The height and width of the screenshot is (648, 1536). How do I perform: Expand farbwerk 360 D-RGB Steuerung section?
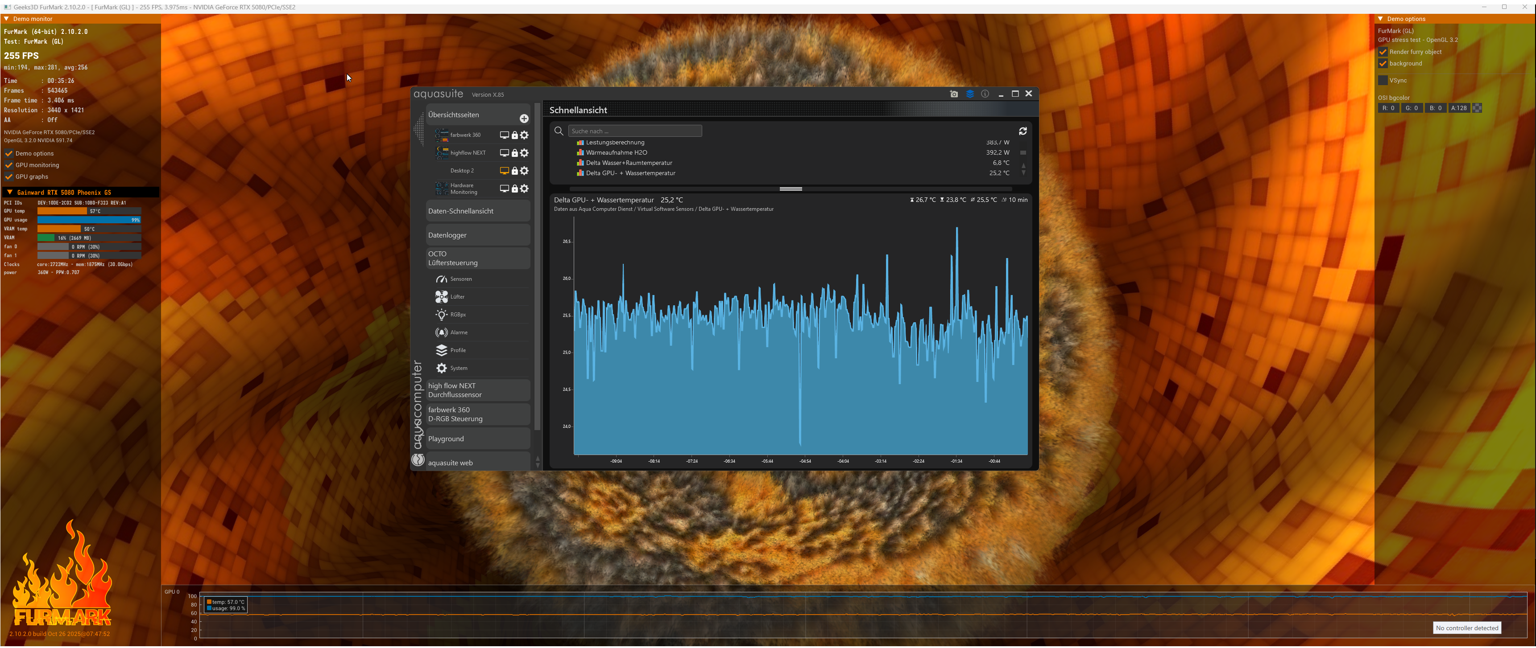click(478, 414)
